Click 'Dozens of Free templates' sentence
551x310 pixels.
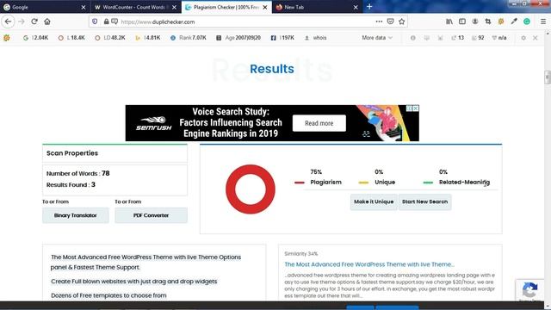click(x=108, y=295)
